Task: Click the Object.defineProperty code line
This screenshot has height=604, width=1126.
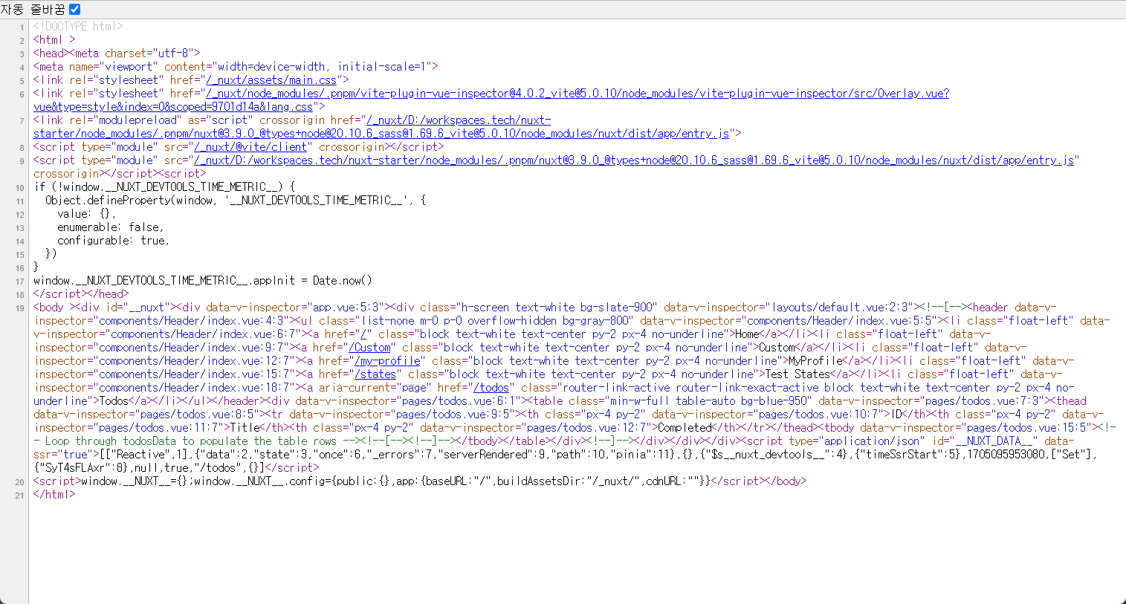Action: tap(236, 200)
